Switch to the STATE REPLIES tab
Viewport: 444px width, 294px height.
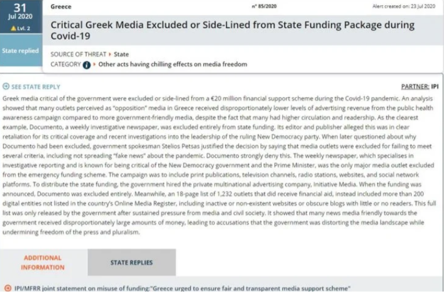coord(131,263)
